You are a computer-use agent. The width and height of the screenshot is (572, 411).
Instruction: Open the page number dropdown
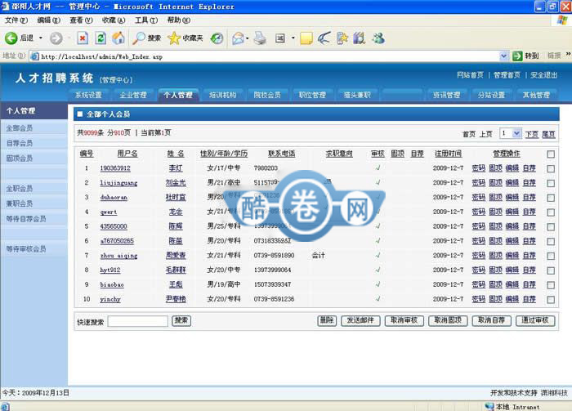pos(516,133)
